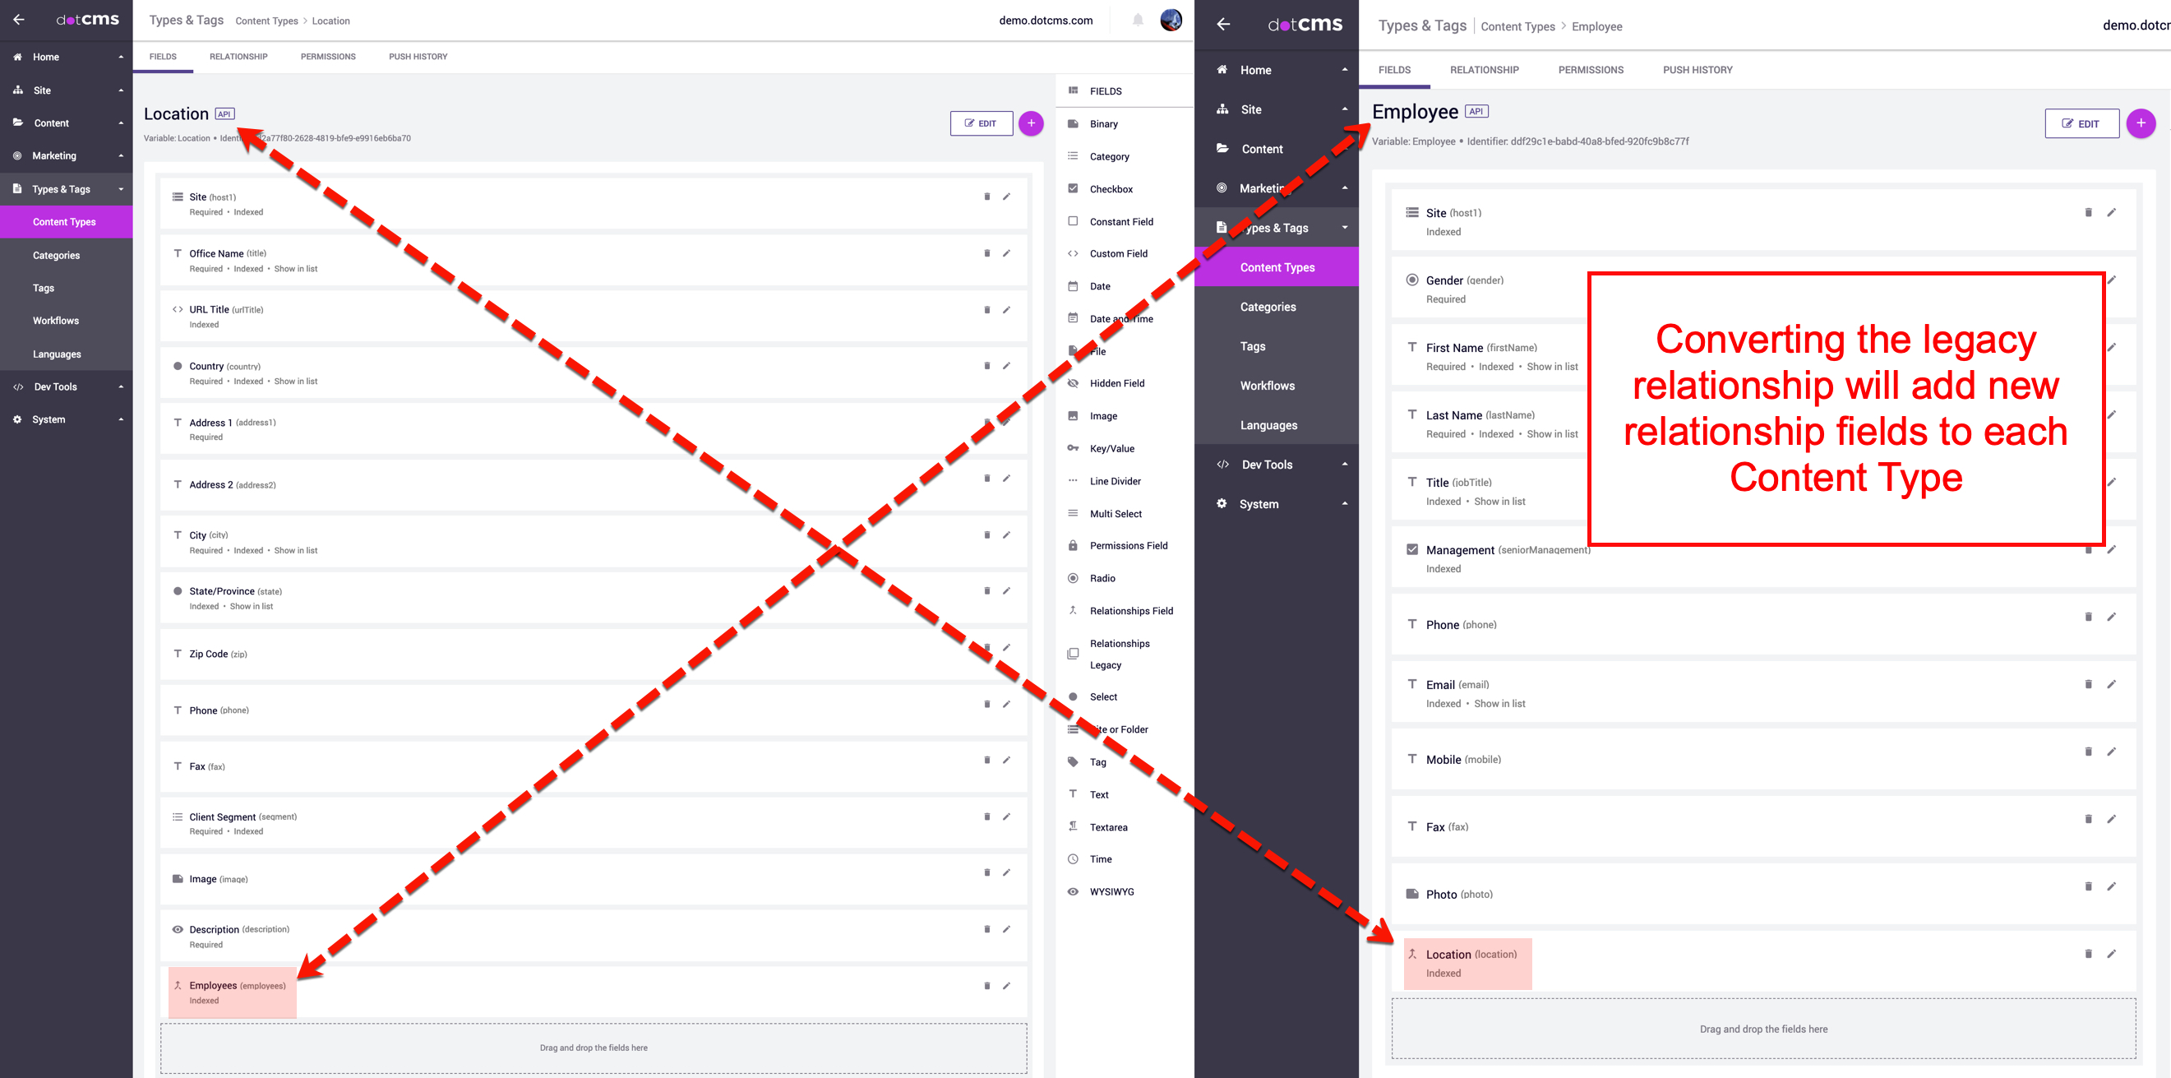The image size is (2171, 1078).
Task: Switch to RELATIONSHIP tab on Location type
Action: (x=238, y=57)
